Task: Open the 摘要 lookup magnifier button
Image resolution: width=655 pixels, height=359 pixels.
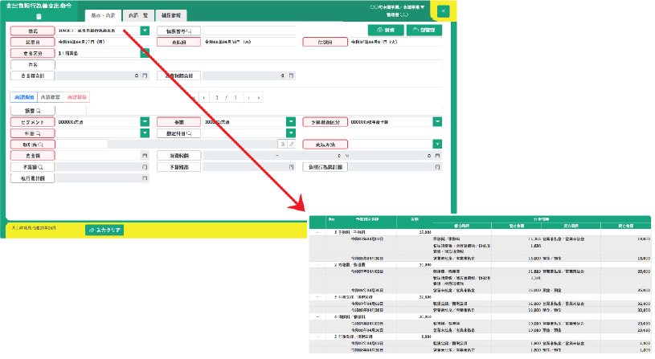Action: pyautogui.click(x=39, y=111)
